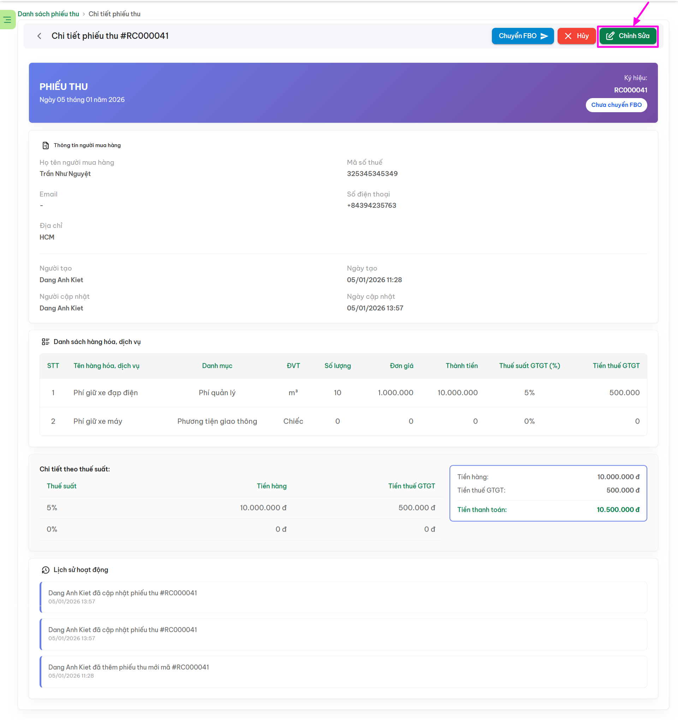Select the Phí giữ xe máy row

(x=97, y=421)
